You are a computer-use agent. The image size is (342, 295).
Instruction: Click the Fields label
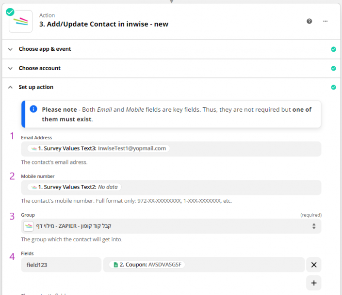pos(27,253)
